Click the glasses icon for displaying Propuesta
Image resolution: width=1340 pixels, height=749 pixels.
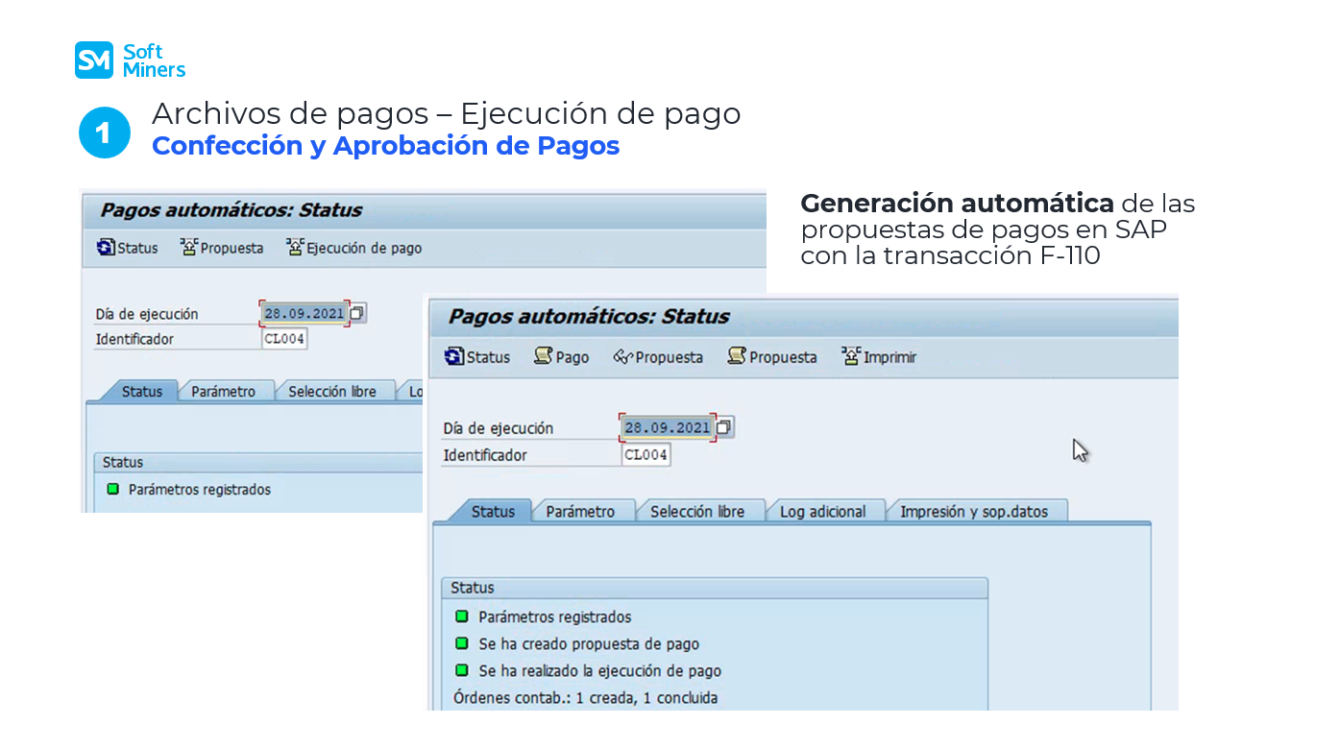pyautogui.click(x=621, y=357)
